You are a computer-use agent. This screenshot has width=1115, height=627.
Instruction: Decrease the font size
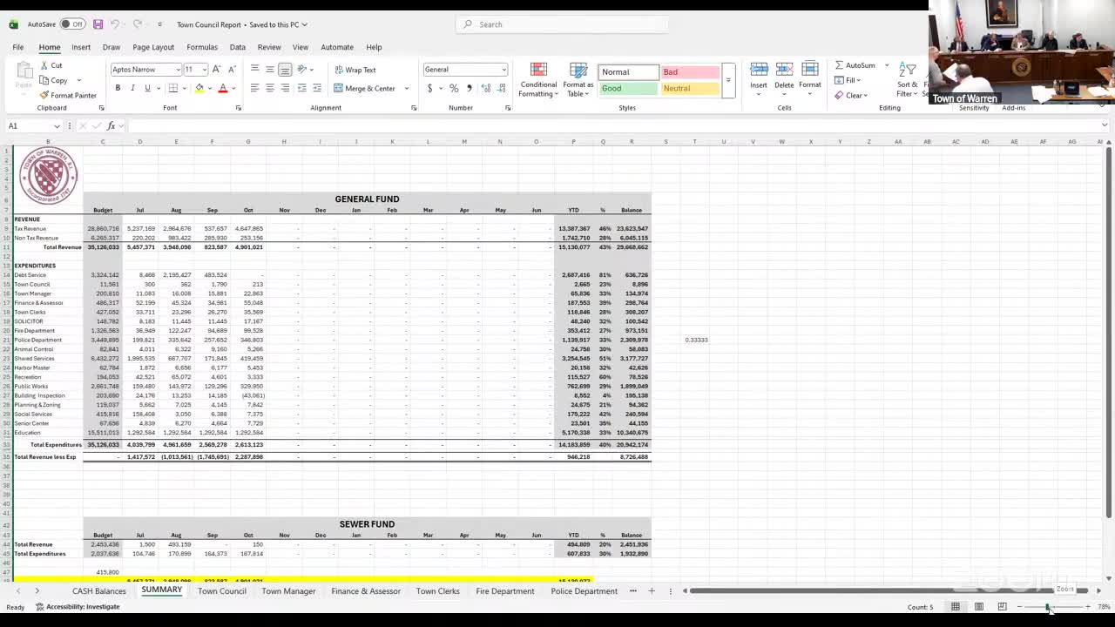[231, 70]
